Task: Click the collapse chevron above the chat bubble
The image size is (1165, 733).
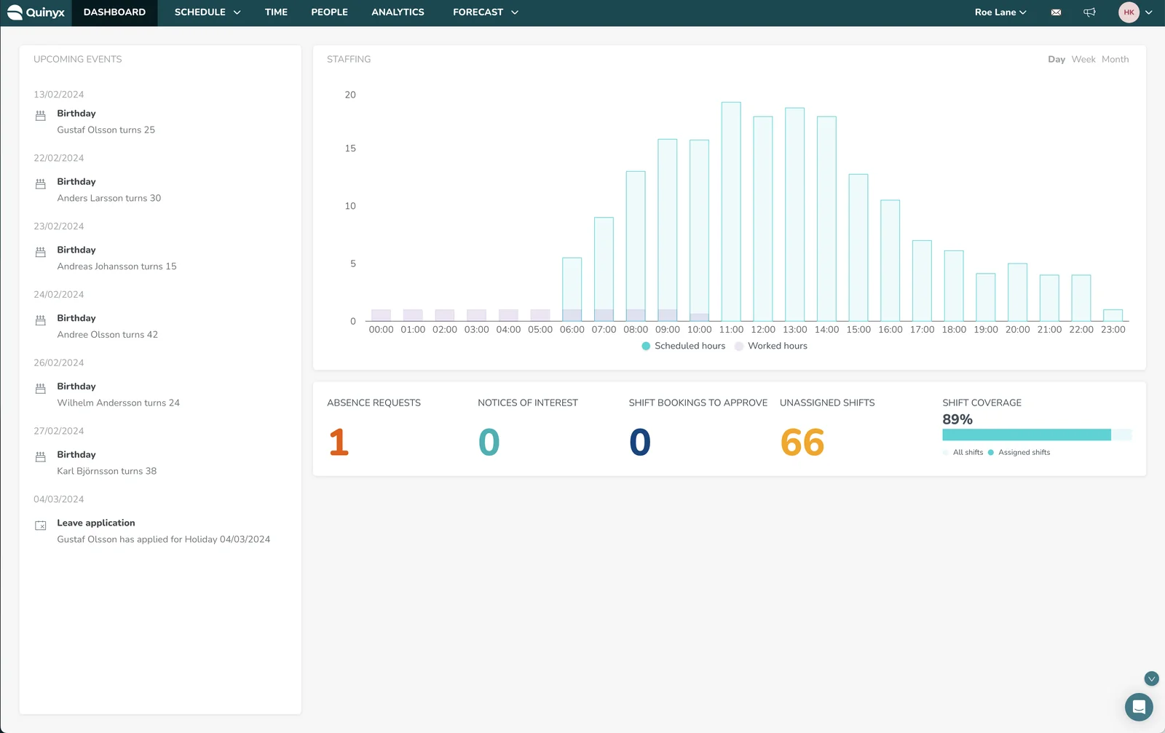Action: pos(1151,678)
